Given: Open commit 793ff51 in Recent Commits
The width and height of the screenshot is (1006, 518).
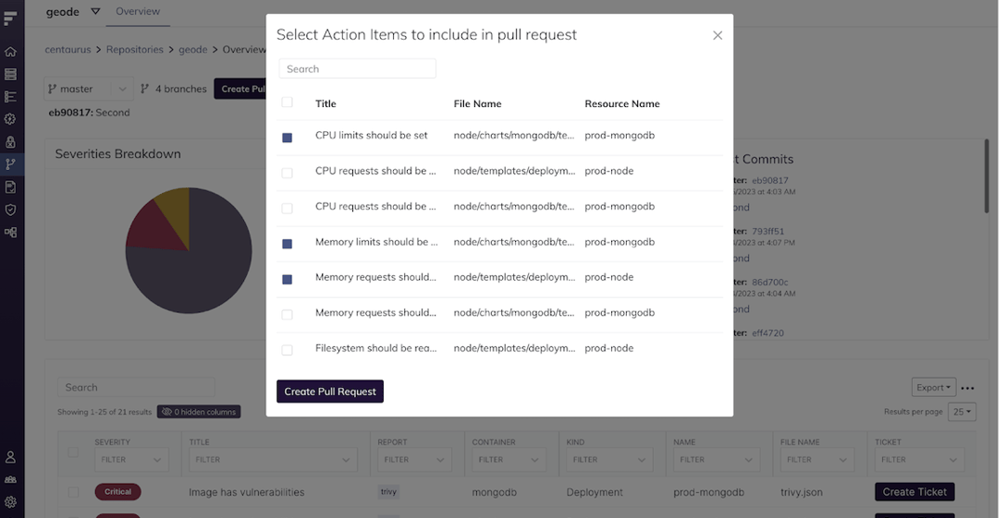Looking at the screenshot, I should point(768,232).
